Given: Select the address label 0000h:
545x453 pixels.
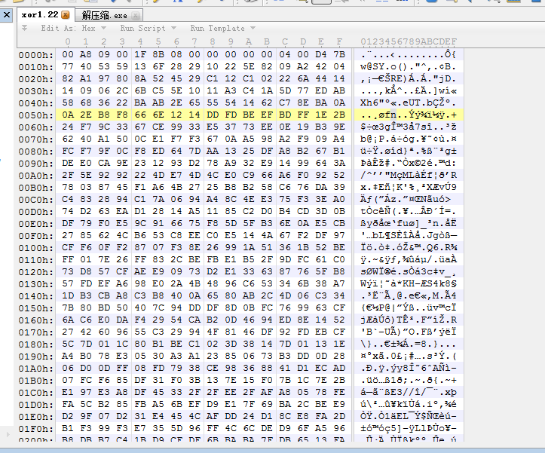Looking at the screenshot, I should coord(36,54).
